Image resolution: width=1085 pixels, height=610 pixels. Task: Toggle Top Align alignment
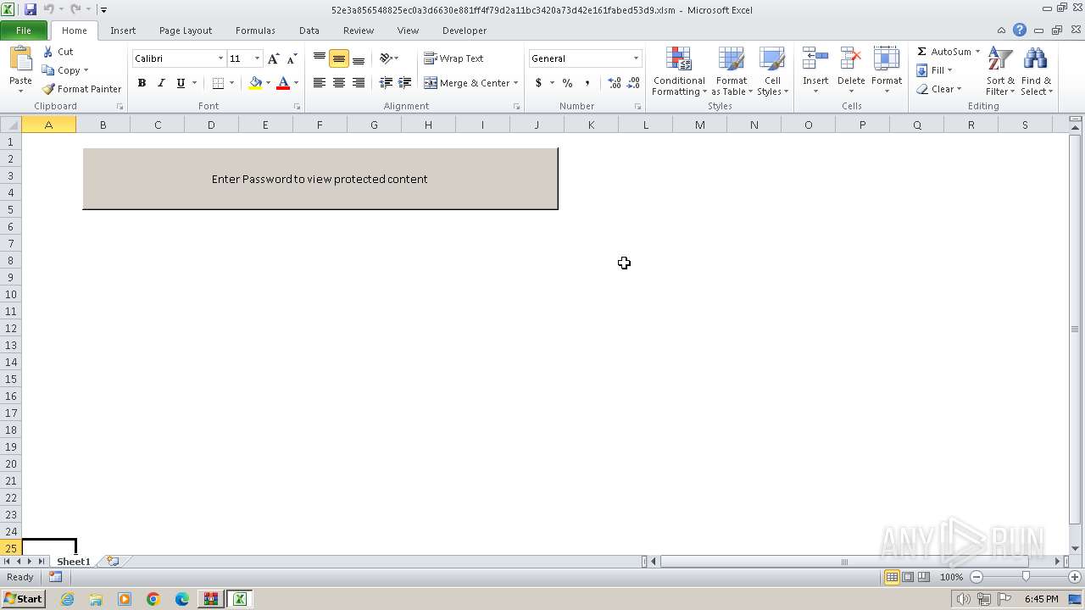[x=320, y=58]
